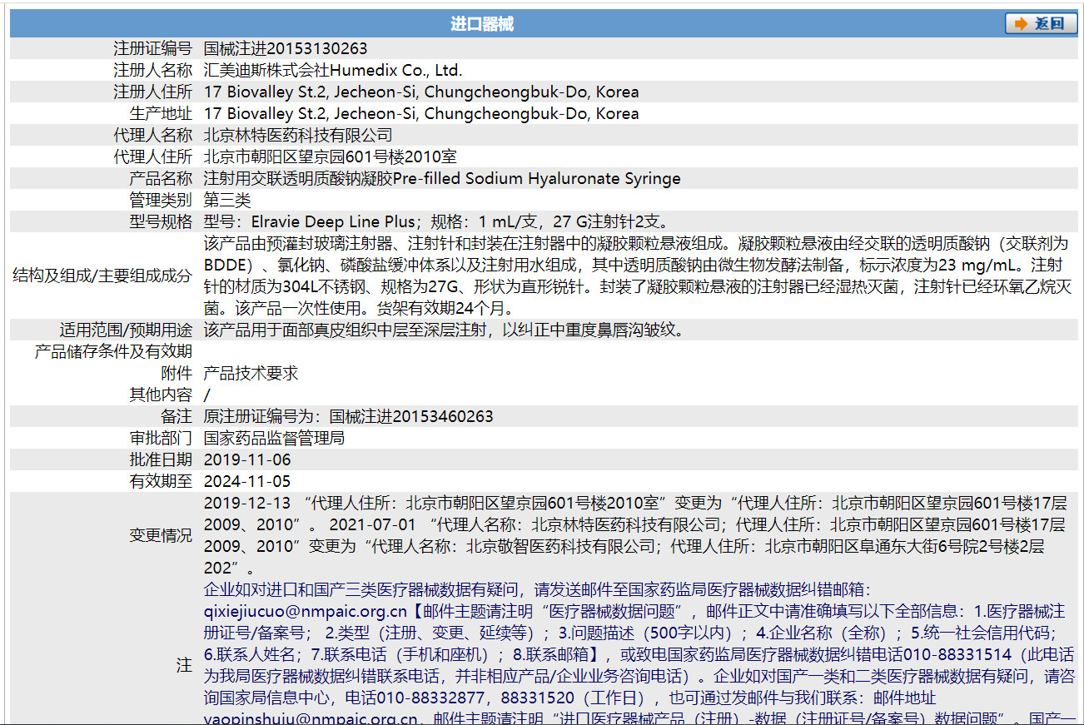
Task: Click the 审批部门 label
Action: [161, 438]
